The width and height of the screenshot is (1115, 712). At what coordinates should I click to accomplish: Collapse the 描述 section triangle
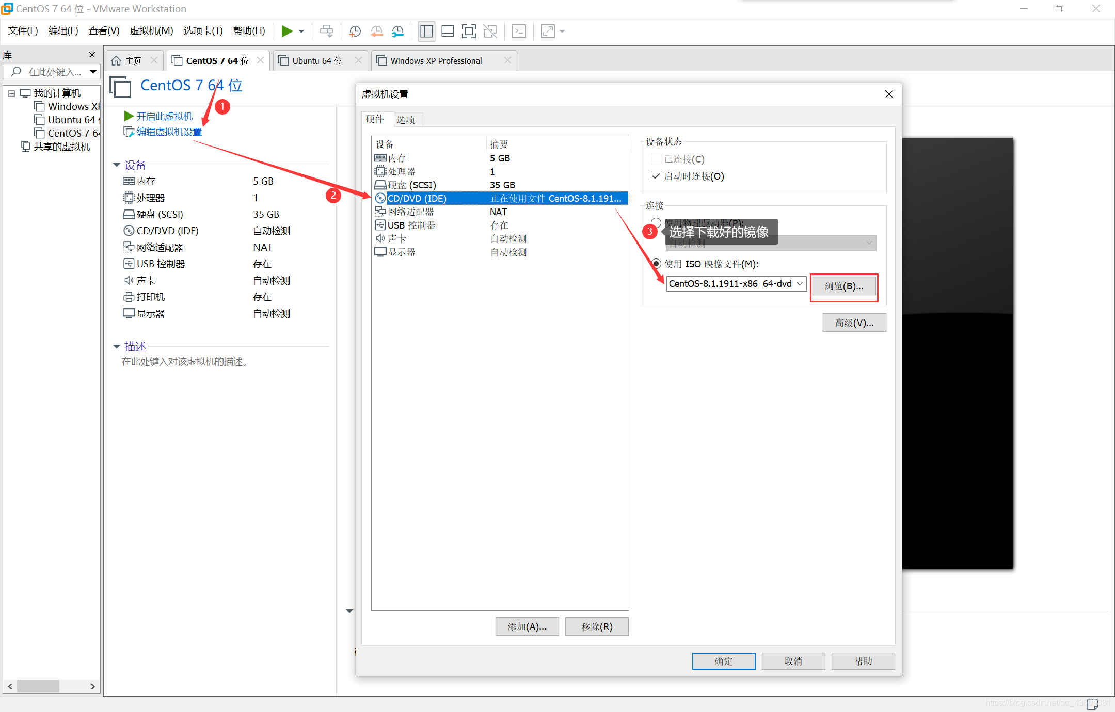[117, 346]
